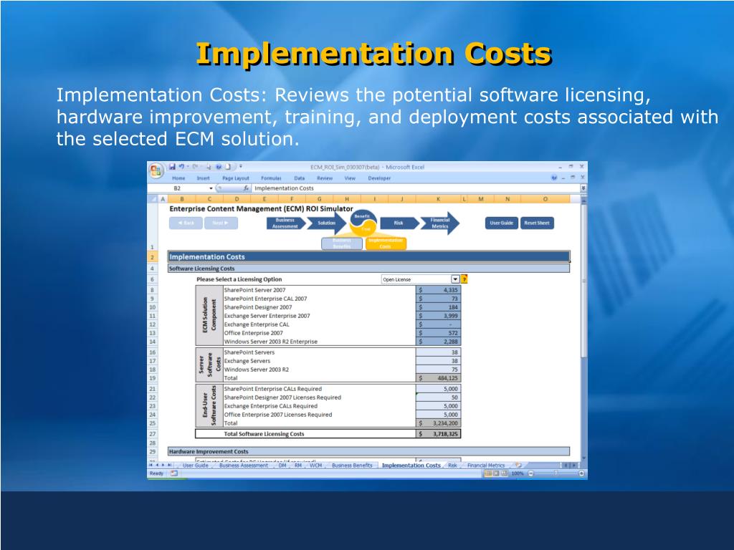Switch to Page Layout view icon
Screen dimensions: 734x550
pos(496,473)
